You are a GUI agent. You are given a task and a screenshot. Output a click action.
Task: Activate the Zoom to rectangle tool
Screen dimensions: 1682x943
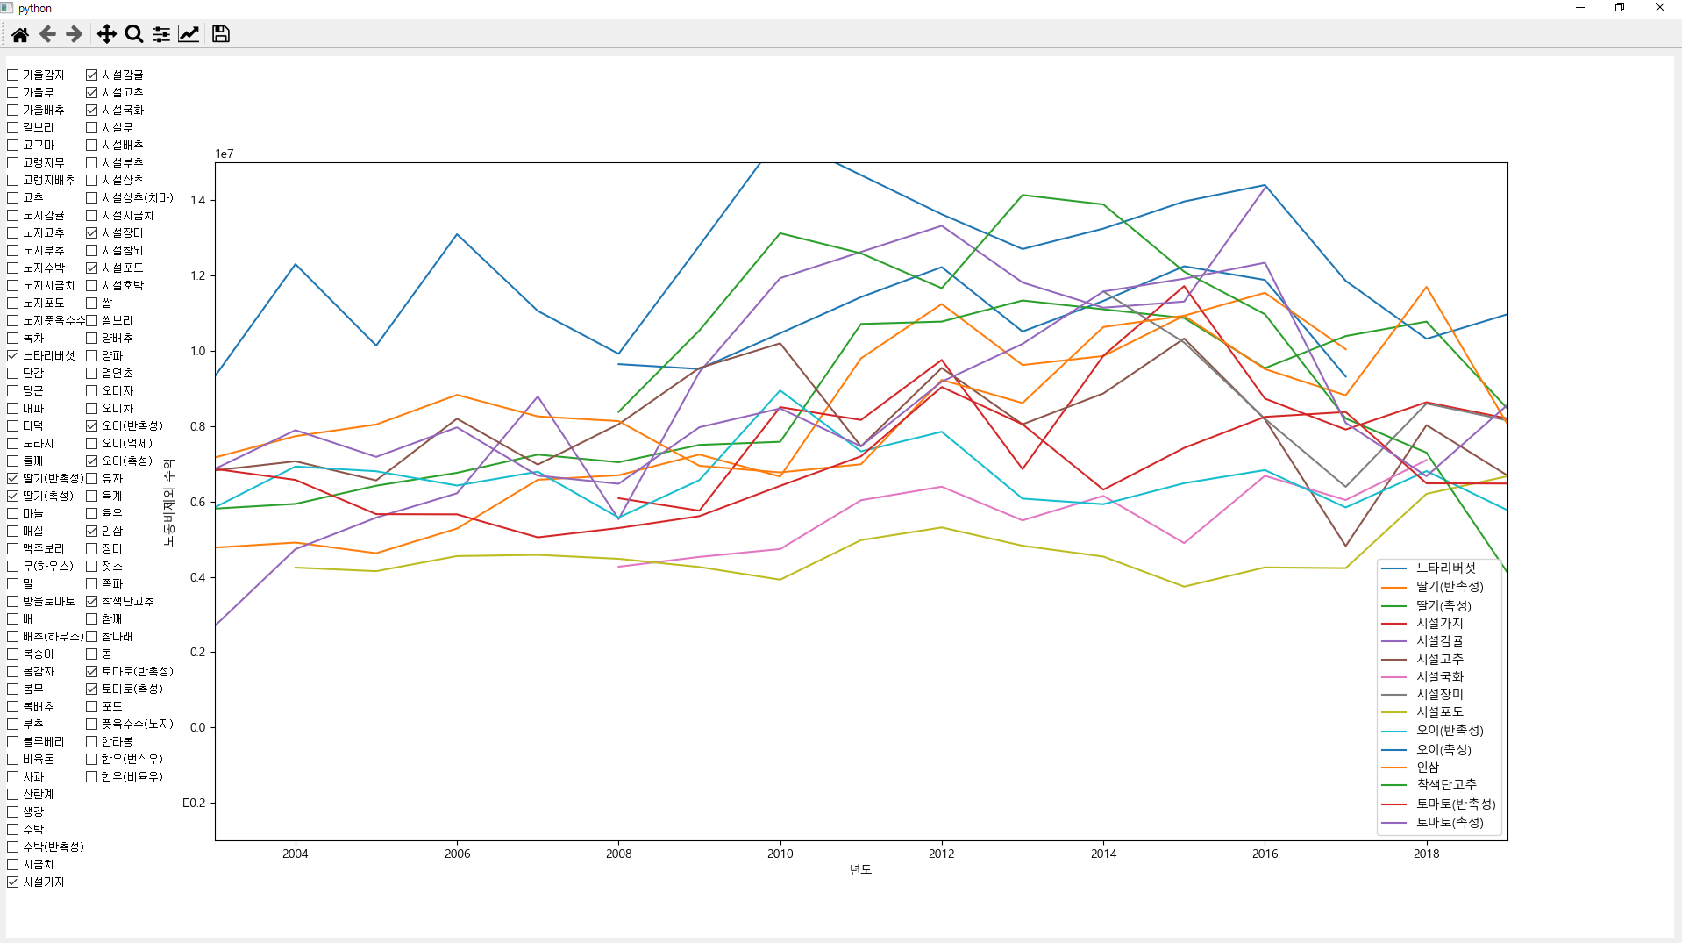[134, 34]
